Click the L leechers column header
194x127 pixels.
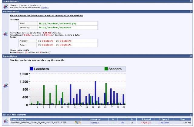(x=122, y=119)
